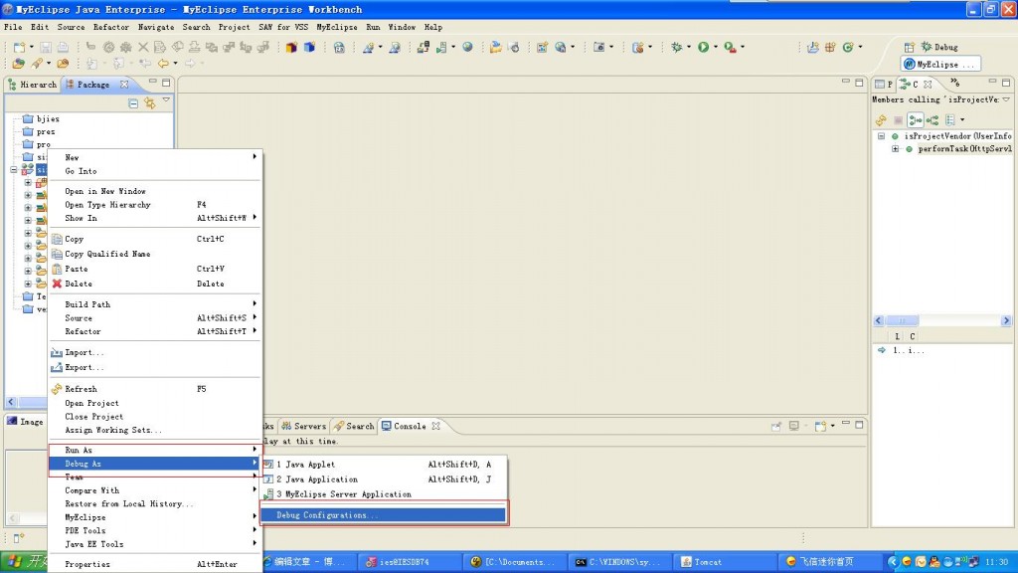Screen dimensions: 1018x573
Task: Click the Debug bug icon in the toolbar
Action: [676, 47]
